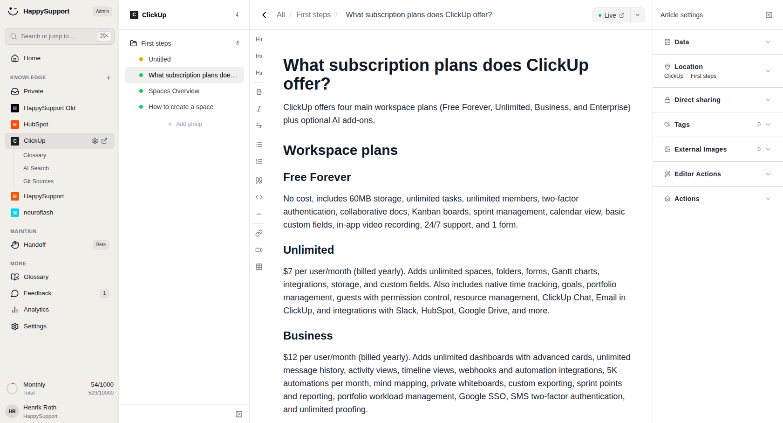Expand the Actions section
The image size is (783, 423).
click(718, 199)
